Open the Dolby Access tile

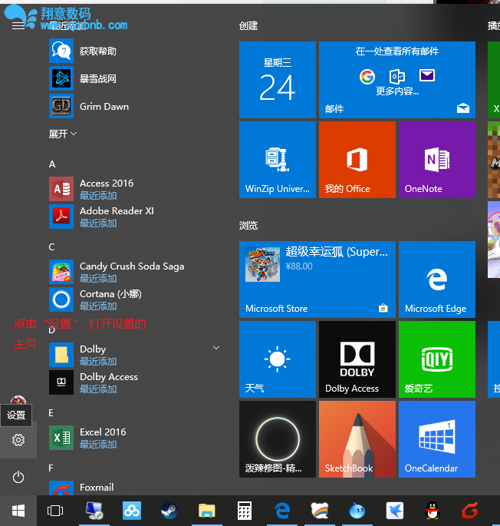point(357,359)
